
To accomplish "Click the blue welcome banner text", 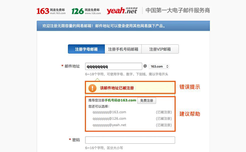I will 104,26.
